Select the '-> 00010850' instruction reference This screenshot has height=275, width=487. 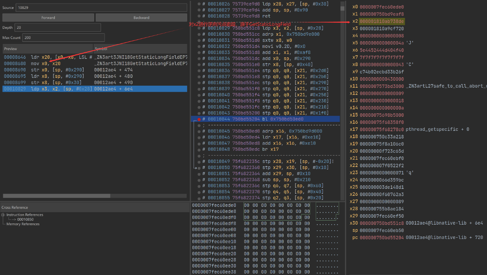[23, 219]
